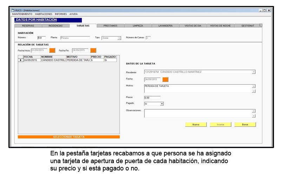Open the LAVANDERÍA tab
281x175 pixels.
coord(165,26)
